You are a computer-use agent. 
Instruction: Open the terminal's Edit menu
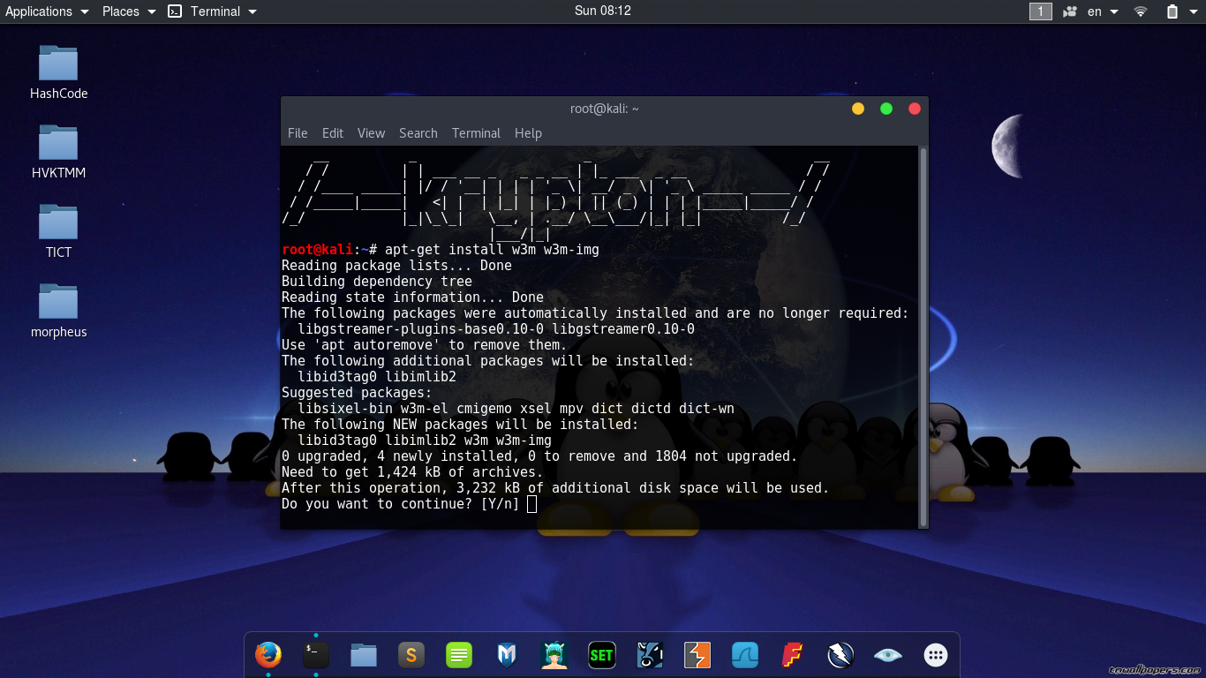333,133
